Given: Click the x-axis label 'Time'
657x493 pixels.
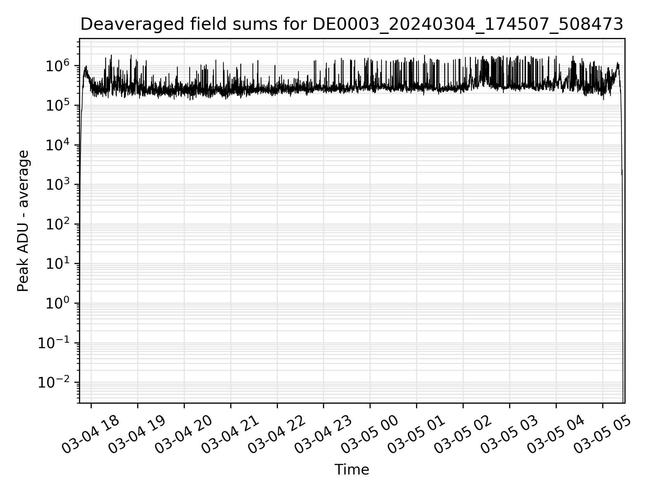Looking at the screenshot, I should click(x=352, y=470).
